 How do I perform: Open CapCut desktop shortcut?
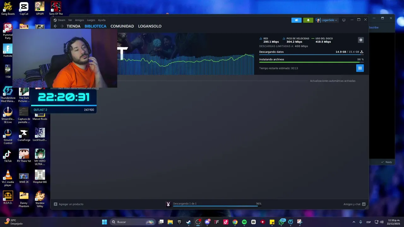coord(24,9)
